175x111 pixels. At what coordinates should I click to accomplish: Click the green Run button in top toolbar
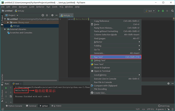pyautogui.click(x=159, y=11)
